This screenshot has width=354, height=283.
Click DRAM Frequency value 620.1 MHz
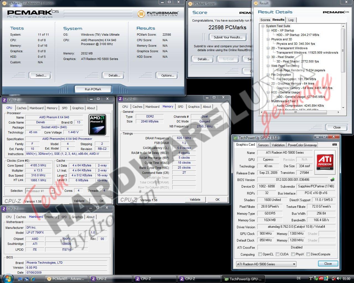184,138
